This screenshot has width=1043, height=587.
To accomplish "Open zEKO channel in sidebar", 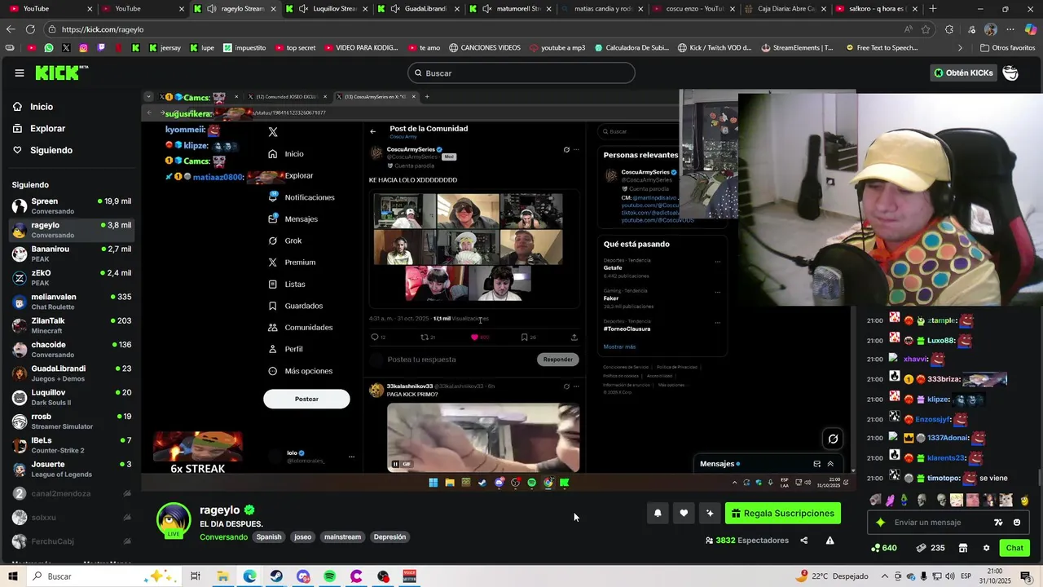I will pos(72,278).
